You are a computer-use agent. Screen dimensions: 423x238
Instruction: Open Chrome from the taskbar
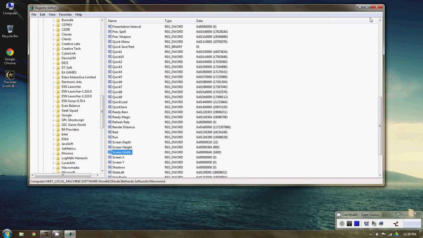click(x=33, y=234)
